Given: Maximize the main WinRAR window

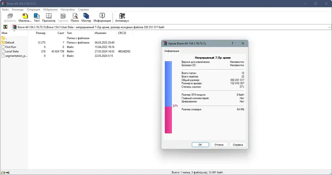Looking at the screenshot, I should 316,3.
